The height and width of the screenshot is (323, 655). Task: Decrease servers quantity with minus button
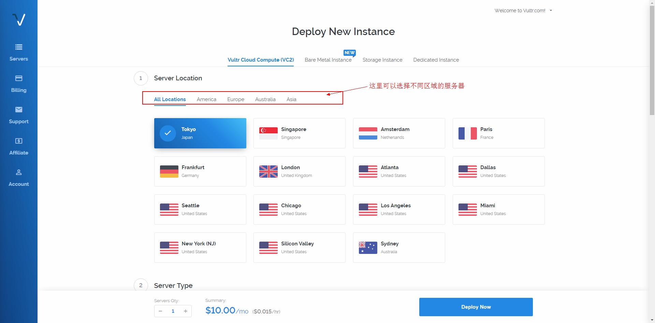160,311
